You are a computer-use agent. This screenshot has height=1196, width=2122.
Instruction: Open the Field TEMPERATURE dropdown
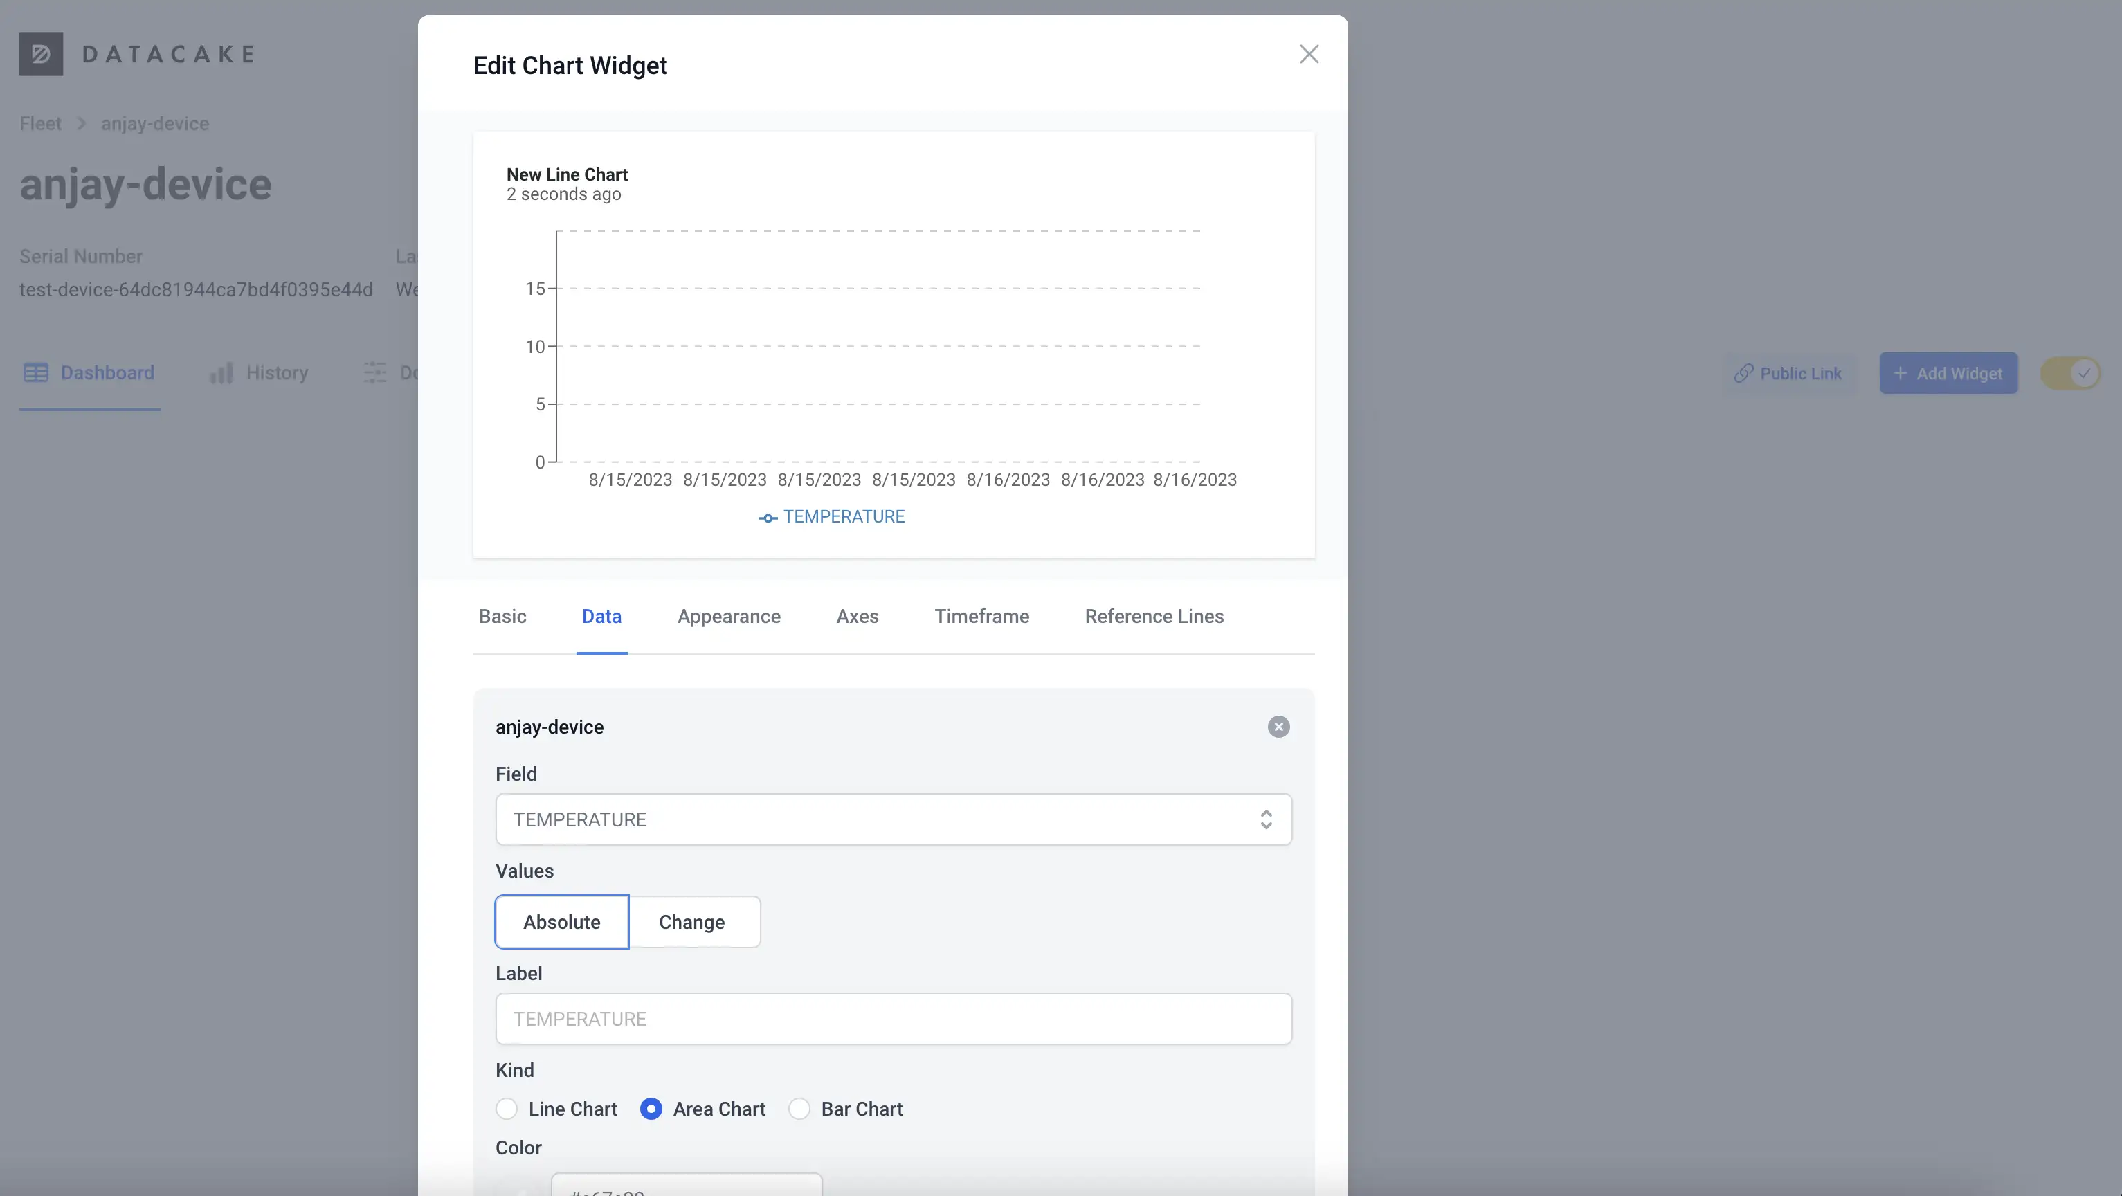pos(894,819)
